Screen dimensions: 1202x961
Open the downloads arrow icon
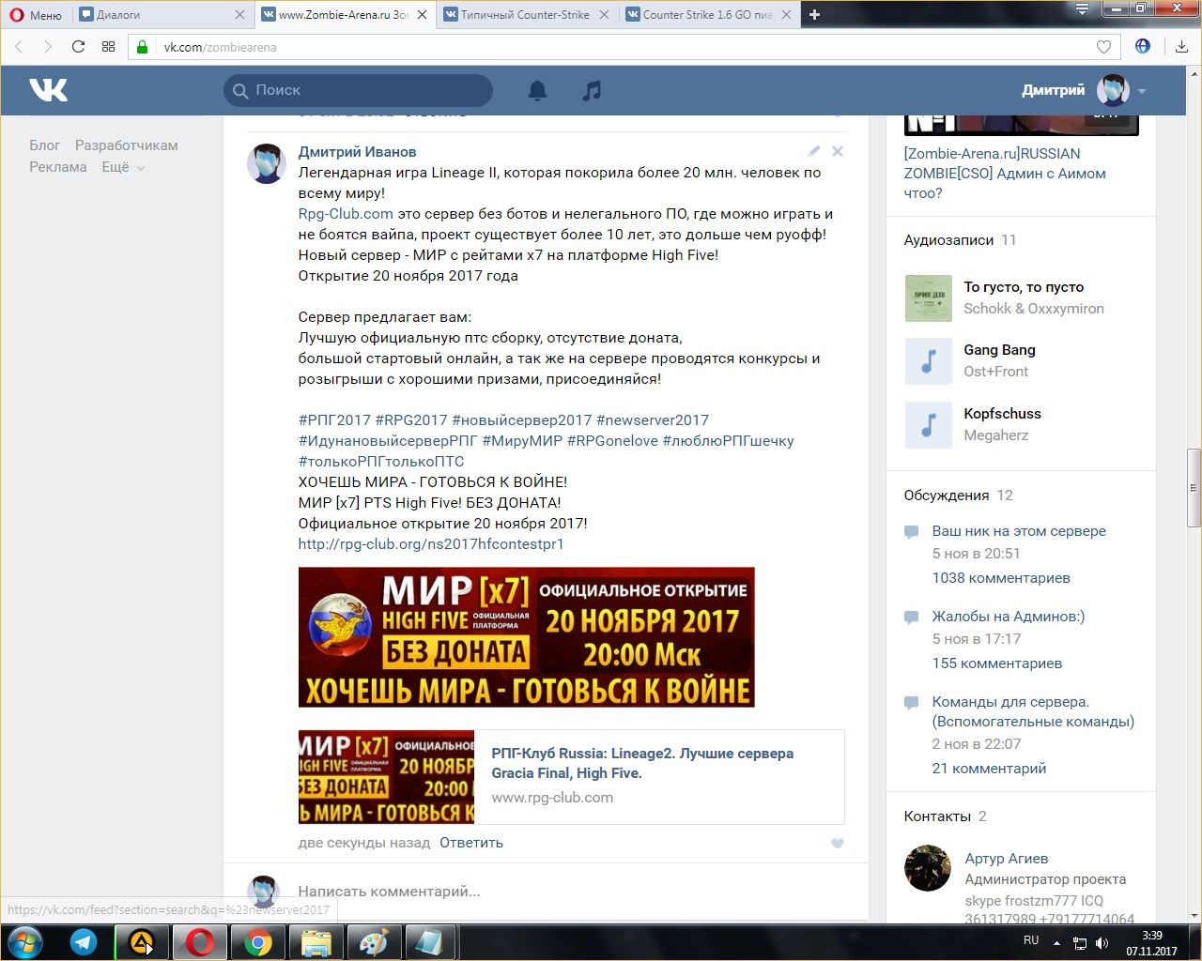tap(1181, 47)
